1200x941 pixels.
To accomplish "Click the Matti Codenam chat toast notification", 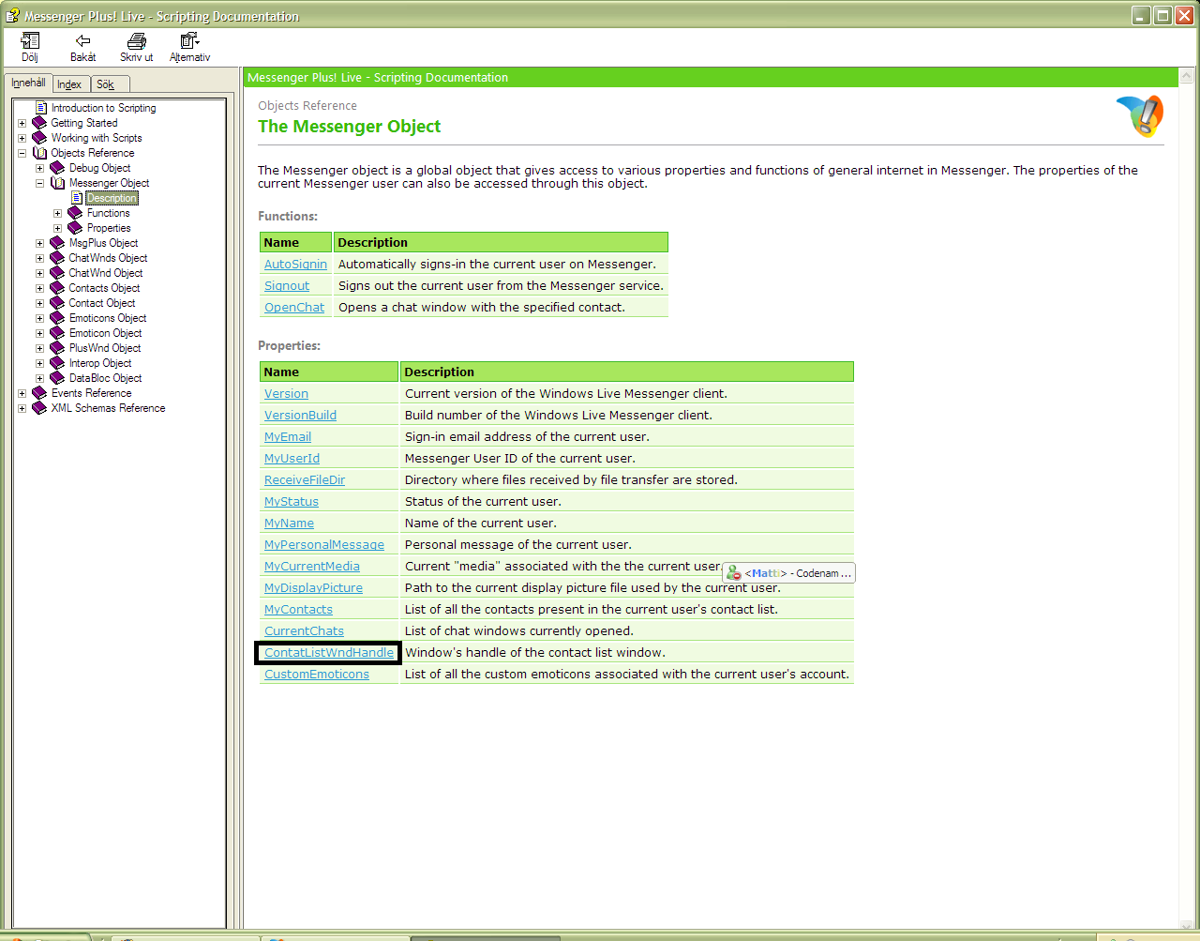I will 788,573.
